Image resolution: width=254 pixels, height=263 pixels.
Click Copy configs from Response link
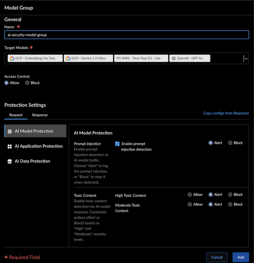pyautogui.click(x=226, y=113)
